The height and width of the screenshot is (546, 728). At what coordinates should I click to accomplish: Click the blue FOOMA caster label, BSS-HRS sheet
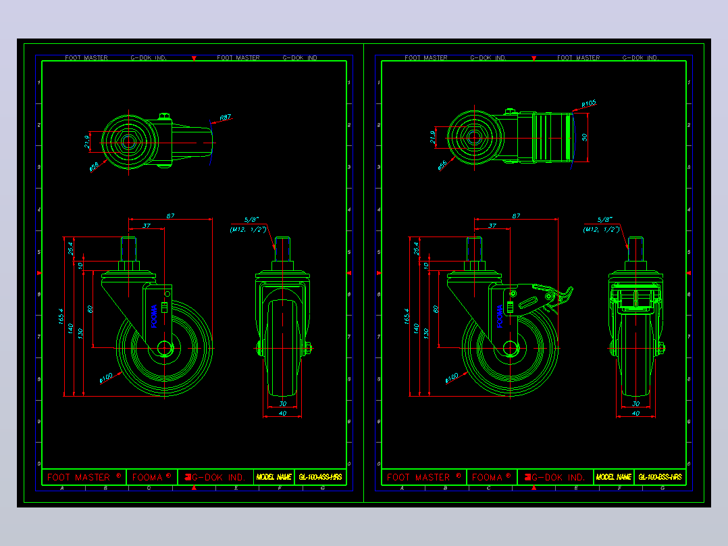pyautogui.click(x=500, y=316)
